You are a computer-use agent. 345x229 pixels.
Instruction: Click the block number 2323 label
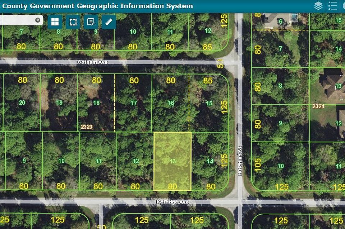pos(87,127)
